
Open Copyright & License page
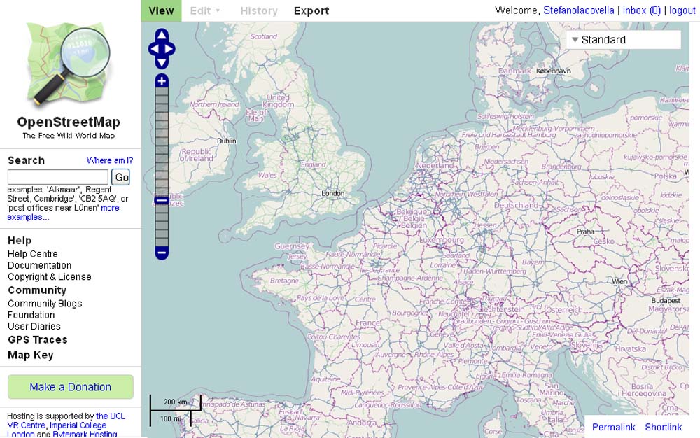point(50,277)
